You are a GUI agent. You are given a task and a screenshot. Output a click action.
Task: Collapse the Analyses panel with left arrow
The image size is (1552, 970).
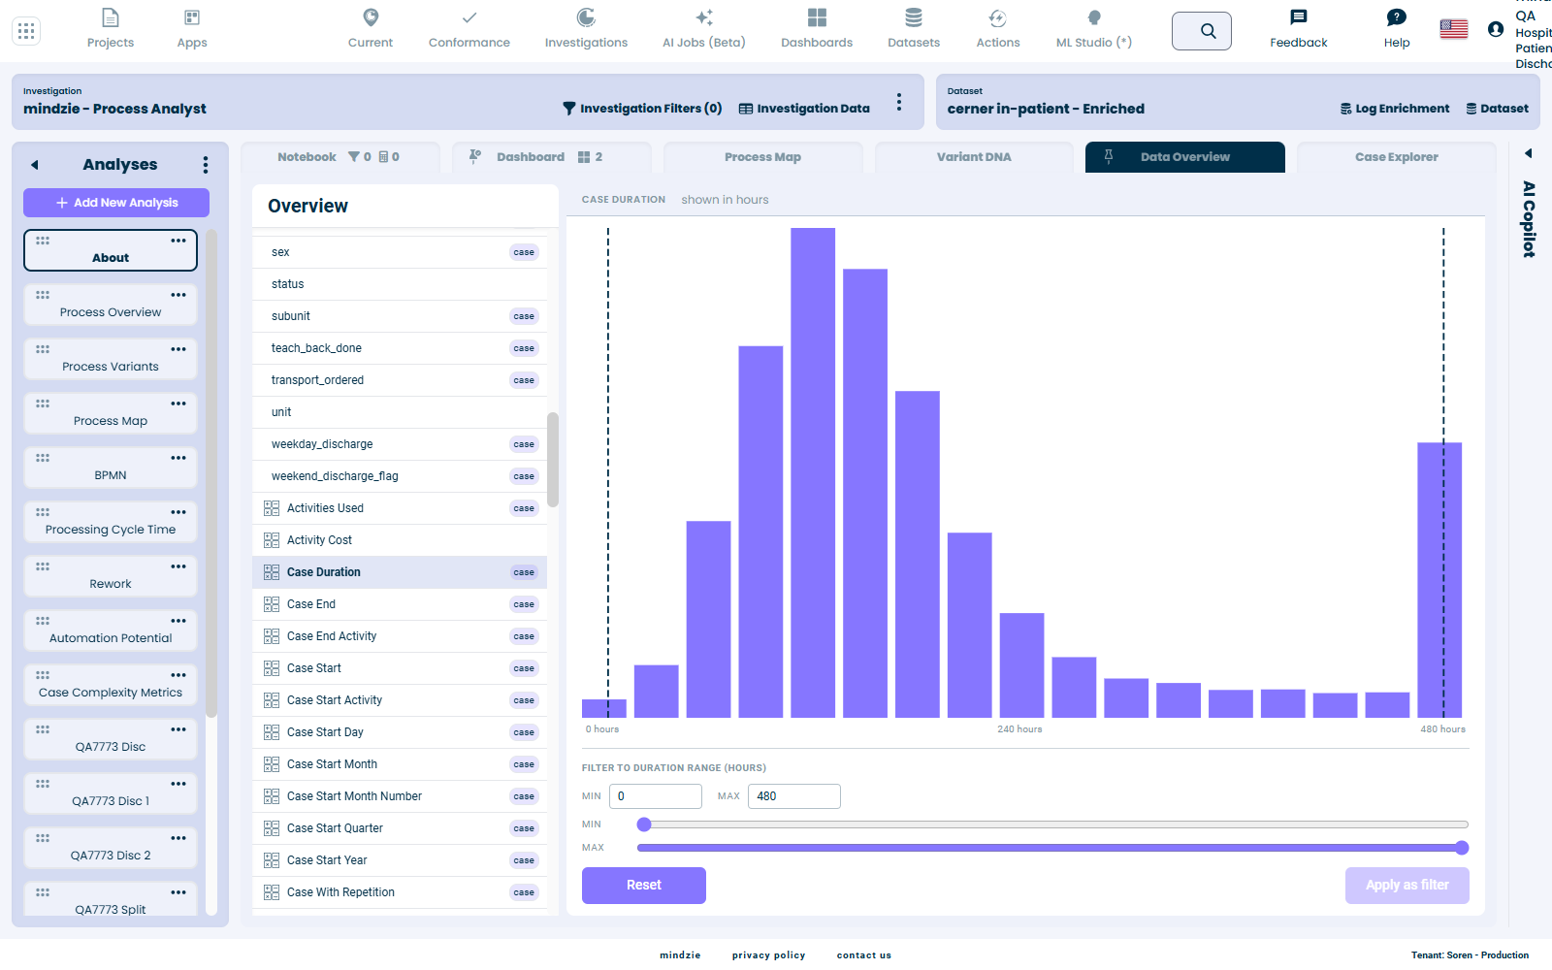pos(35,165)
